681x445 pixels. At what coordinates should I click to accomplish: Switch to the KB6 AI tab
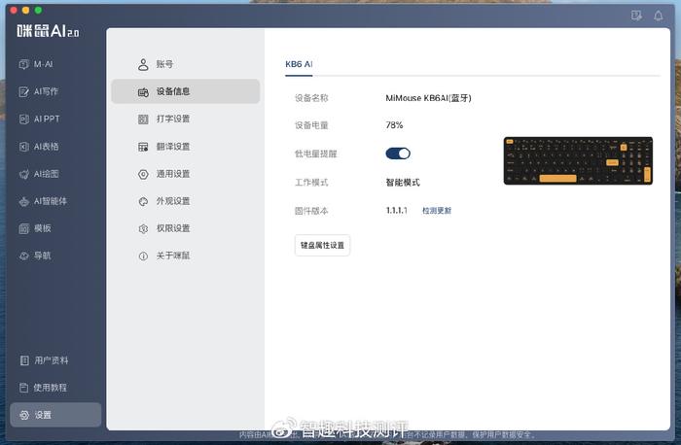[x=299, y=64]
